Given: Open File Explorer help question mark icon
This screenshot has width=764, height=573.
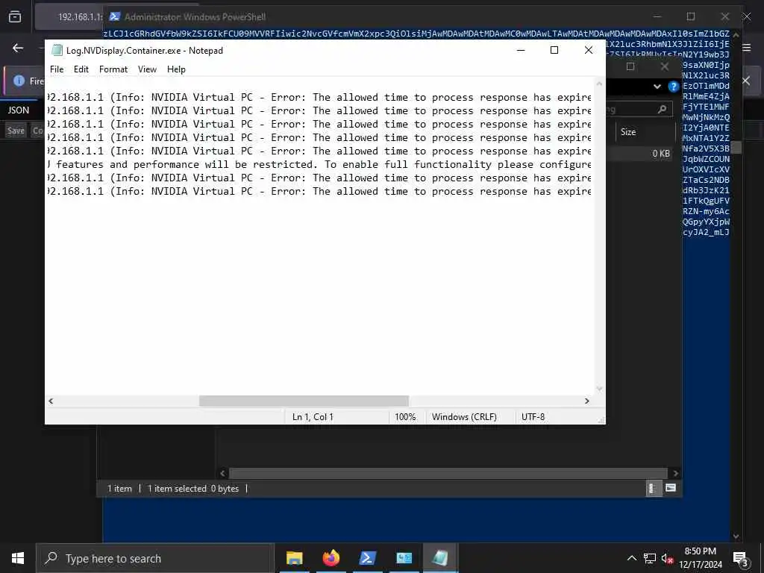Looking at the screenshot, I should [674, 87].
